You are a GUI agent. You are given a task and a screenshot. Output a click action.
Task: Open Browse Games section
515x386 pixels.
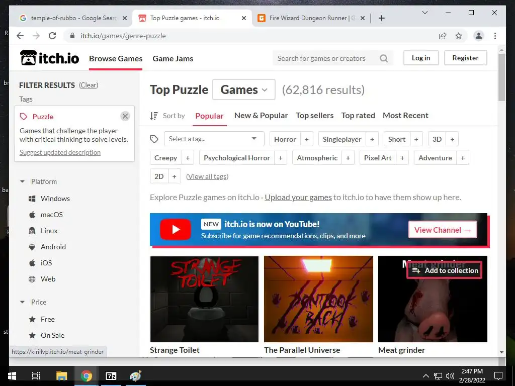click(116, 58)
